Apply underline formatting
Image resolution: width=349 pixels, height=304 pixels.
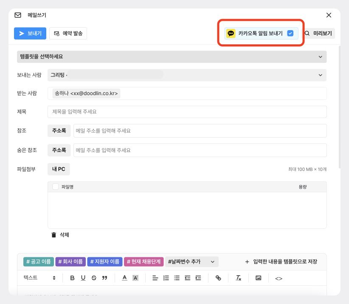(x=83, y=278)
